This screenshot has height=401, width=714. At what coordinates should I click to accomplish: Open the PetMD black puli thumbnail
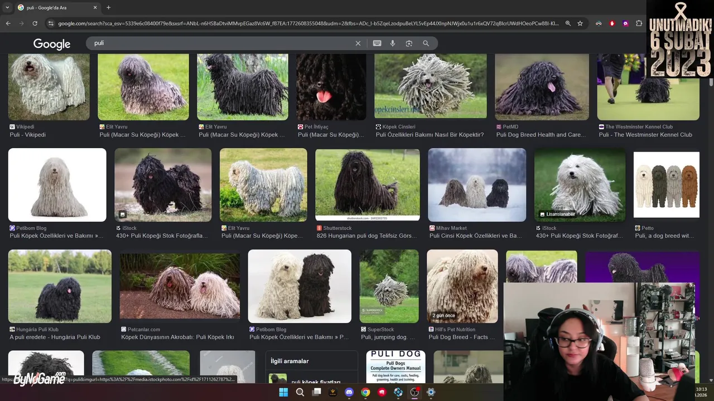[542, 87]
